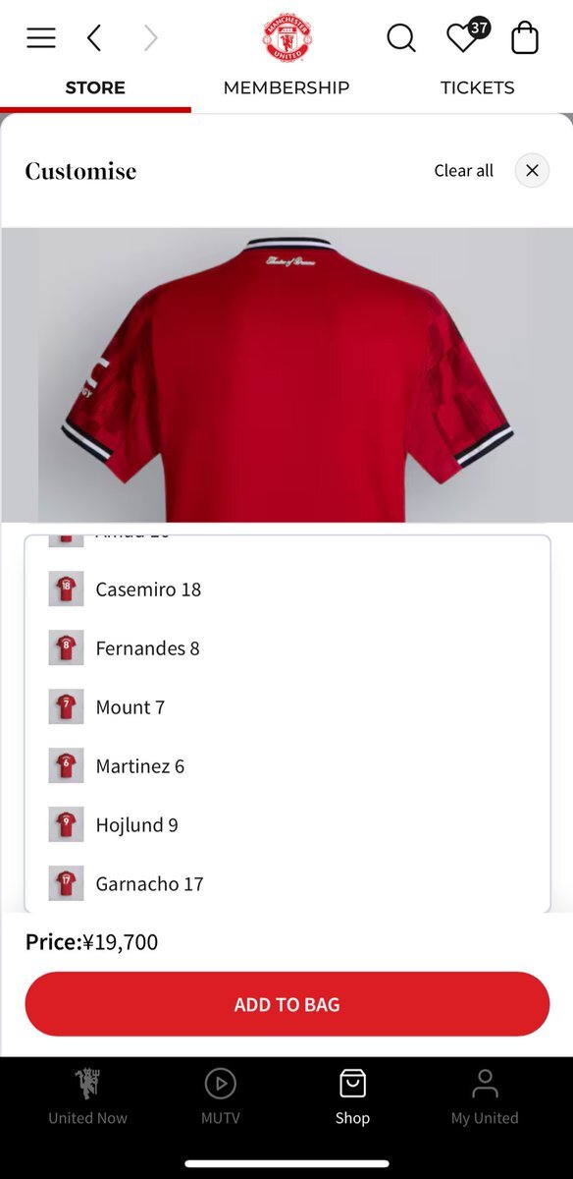Click the ADD TO BAG button

click(x=286, y=1004)
